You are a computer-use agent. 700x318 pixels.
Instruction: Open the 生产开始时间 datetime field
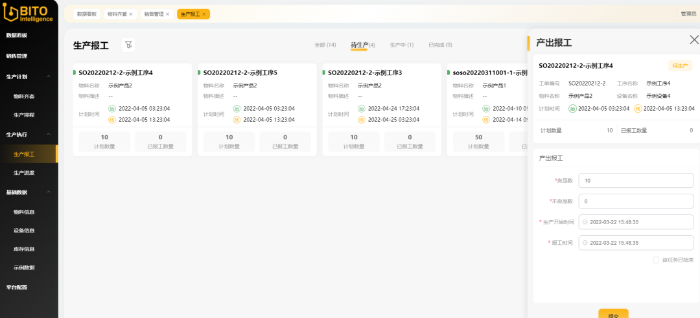636,222
